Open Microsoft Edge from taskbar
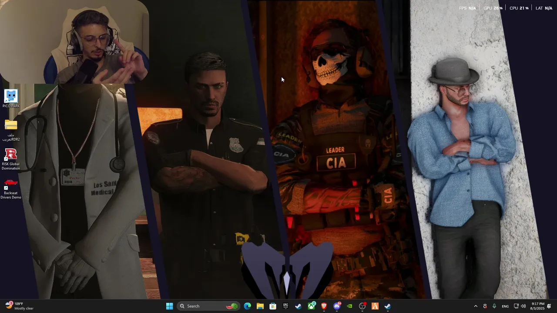This screenshot has height=313, width=557. 248,306
